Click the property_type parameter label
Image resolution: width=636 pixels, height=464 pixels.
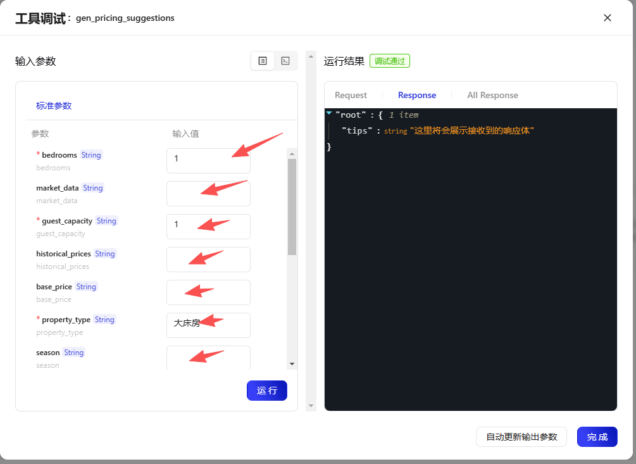pyautogui.click(x=66, y=320)
